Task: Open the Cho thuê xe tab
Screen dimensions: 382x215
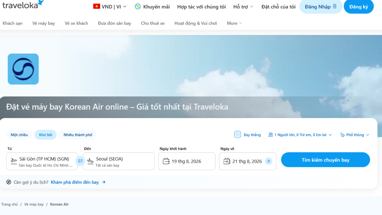Action: coord(153,23)
